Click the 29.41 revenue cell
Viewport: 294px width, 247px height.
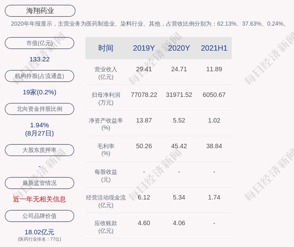tap(144, 69)
